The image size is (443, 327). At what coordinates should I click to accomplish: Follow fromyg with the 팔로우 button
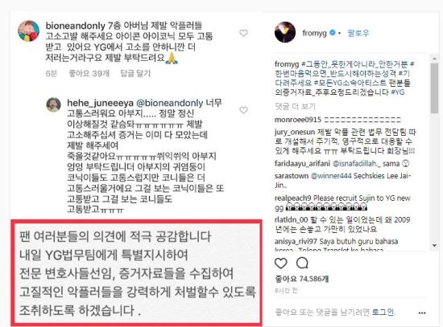(358, 33)
